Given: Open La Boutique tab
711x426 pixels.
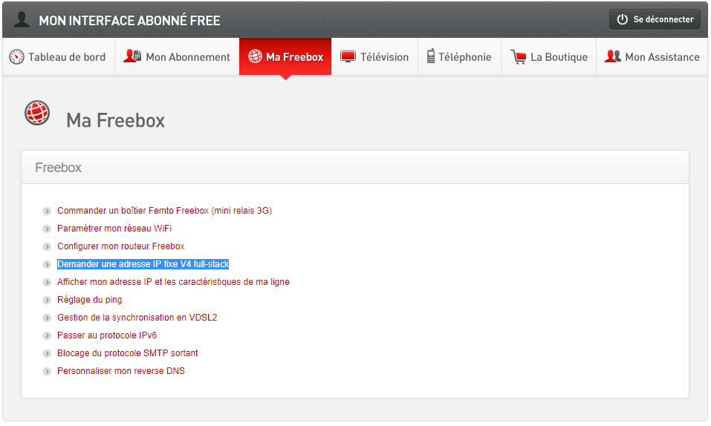Looking at the screenshot, I should 549,56.
